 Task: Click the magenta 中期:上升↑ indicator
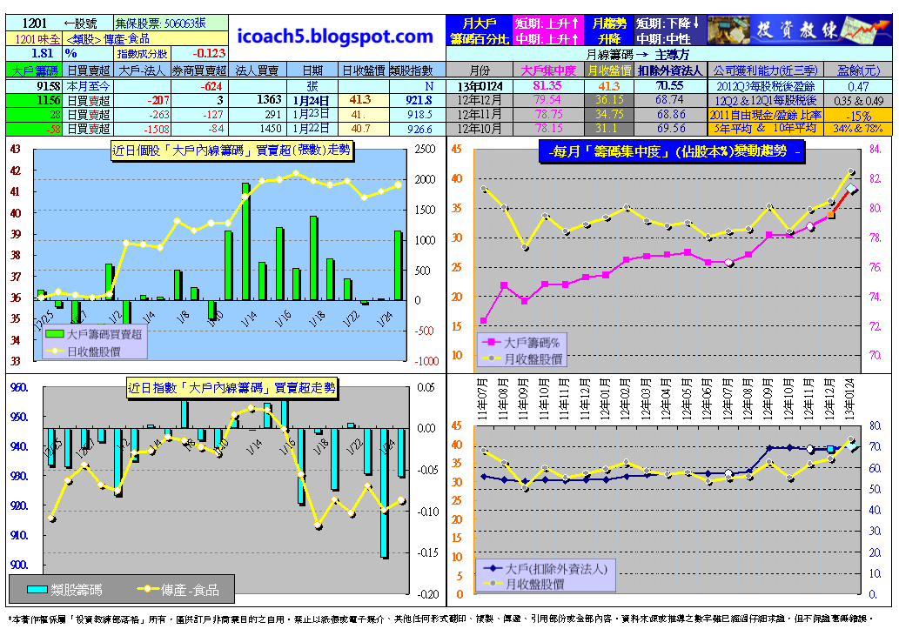tap(547, 38)
